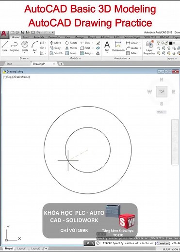The image size is (180, 252).
Task: Click the Offset tool icon
Action: pos(98,53)
